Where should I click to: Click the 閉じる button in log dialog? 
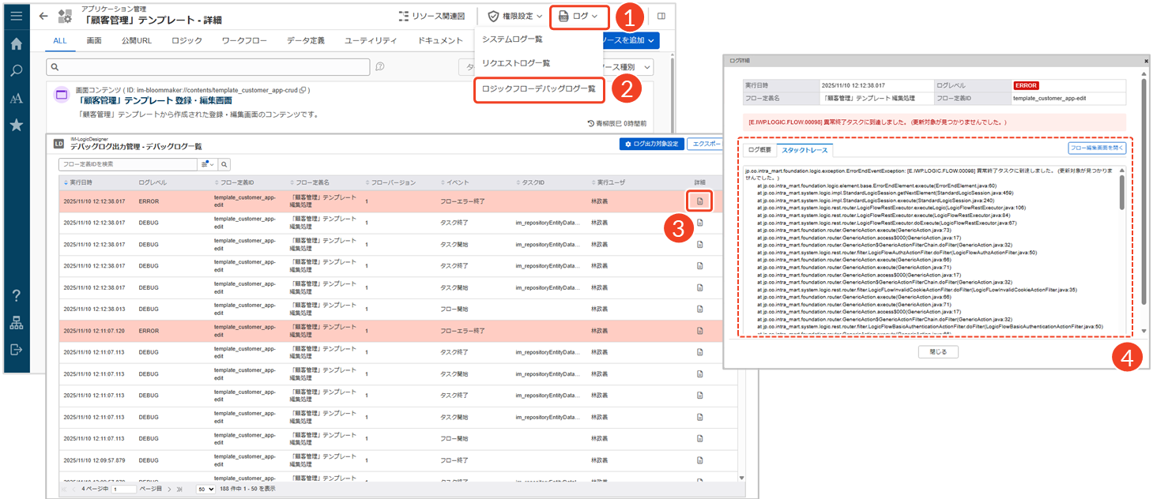pyautogui.click(x=938, y=352)
